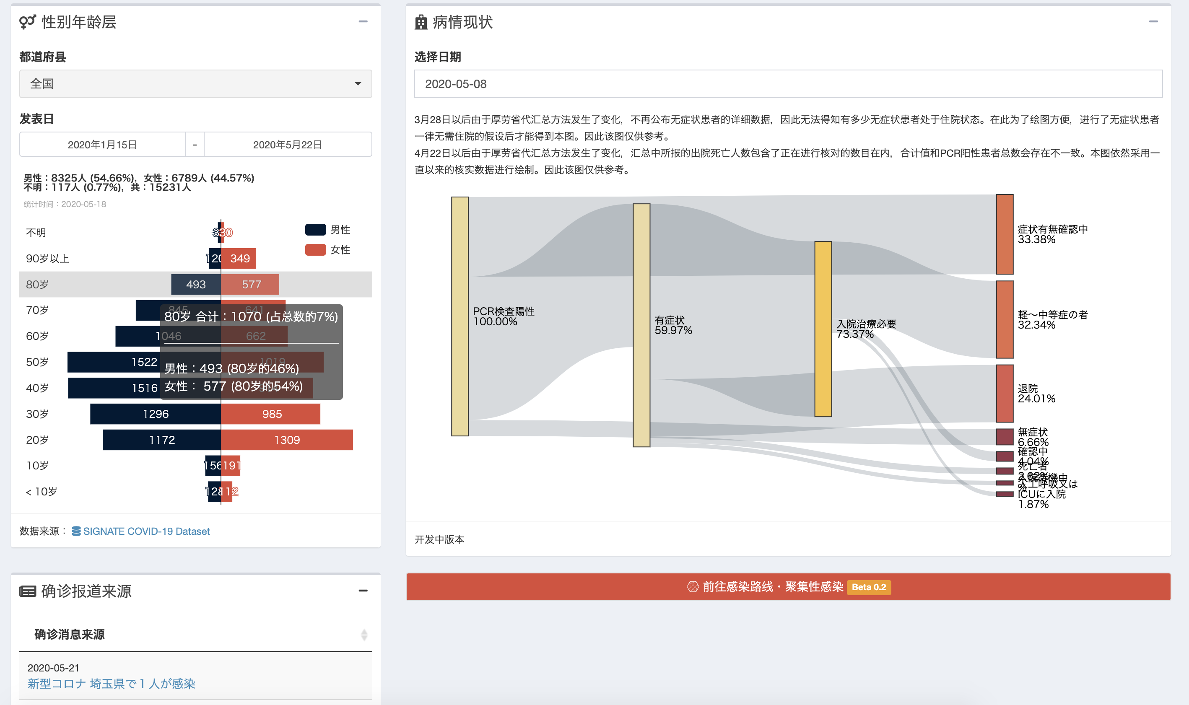1189x705 pixels.
Task: Collapse the 确诊报道来源 panel with the minus icon
Action: click(x=363, y=591)
